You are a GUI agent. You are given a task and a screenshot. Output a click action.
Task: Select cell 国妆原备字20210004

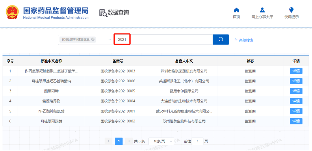(118, 101)
